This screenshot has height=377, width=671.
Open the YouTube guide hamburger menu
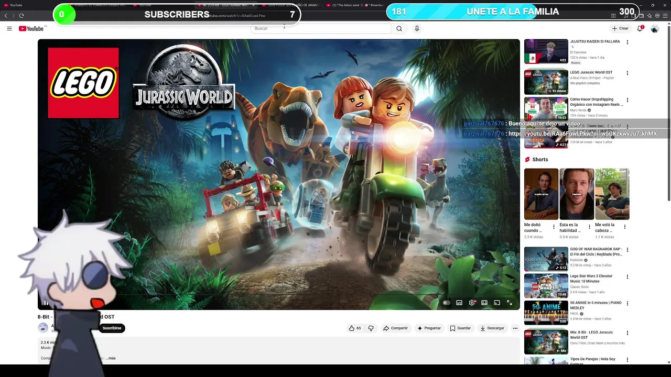pyautogui.click(x=9, y=28)
